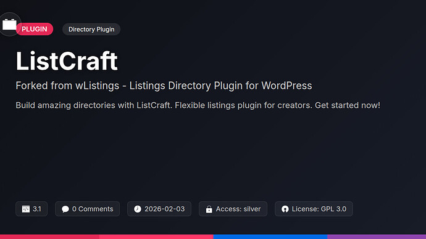Open the Directory Plugin category tag
Image resolution: width=426 pixels, height=239 pixels.
point(91,30)
